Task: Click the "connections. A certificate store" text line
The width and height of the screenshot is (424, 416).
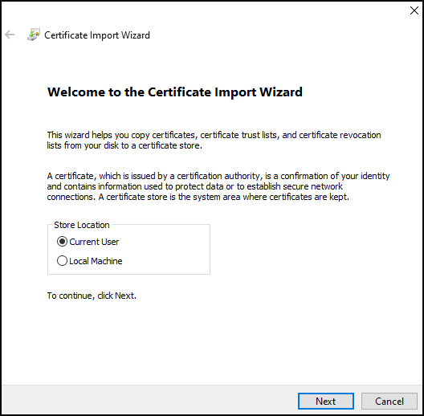Action: 198,197
